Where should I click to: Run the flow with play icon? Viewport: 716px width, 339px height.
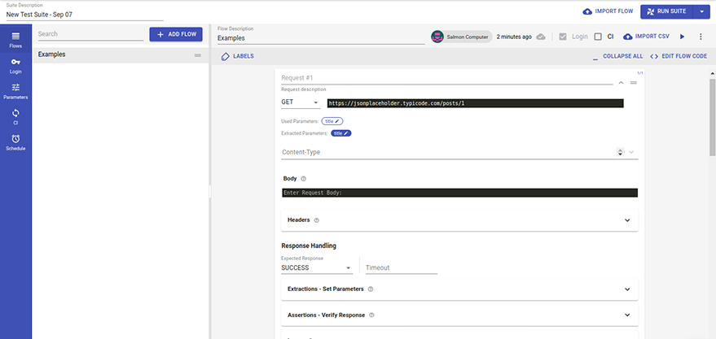683,37
